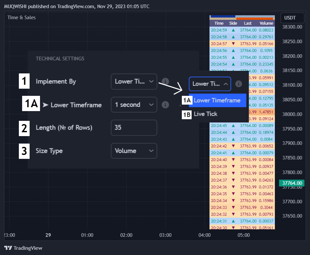
Task: Click the 01:00 time axis label
Action: click(x=87, y=235)
